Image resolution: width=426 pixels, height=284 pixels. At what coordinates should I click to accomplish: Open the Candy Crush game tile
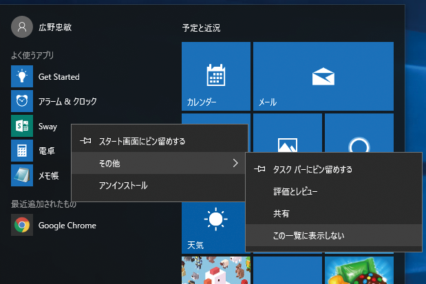tap(359, 270)
